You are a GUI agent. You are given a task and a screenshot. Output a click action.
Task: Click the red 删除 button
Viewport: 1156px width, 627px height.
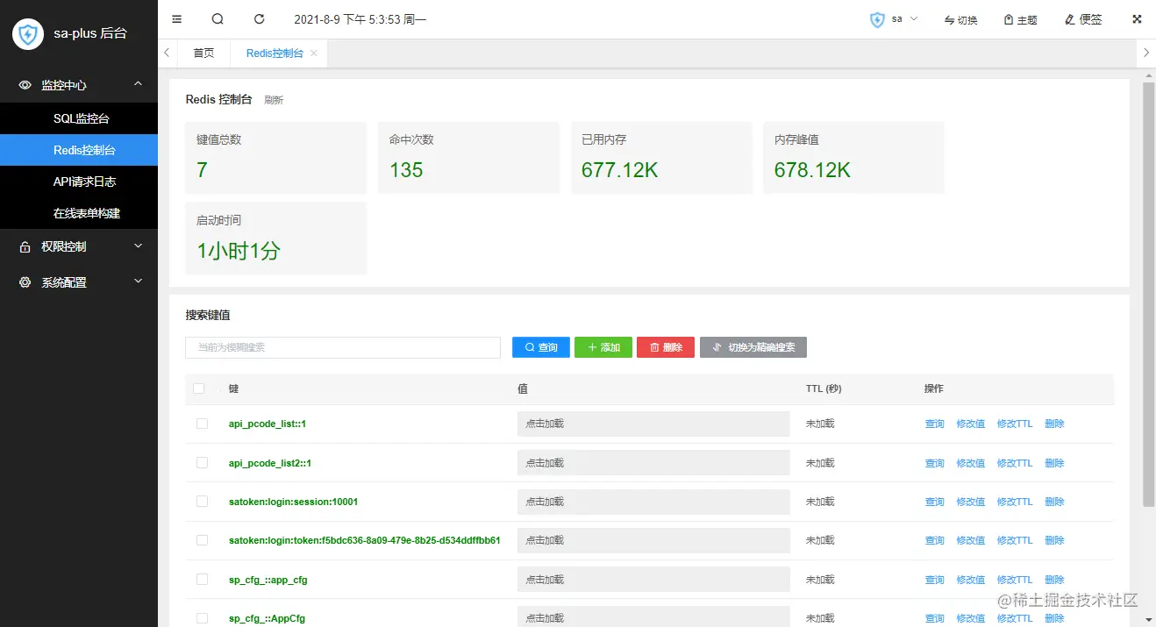click(666, 347)
